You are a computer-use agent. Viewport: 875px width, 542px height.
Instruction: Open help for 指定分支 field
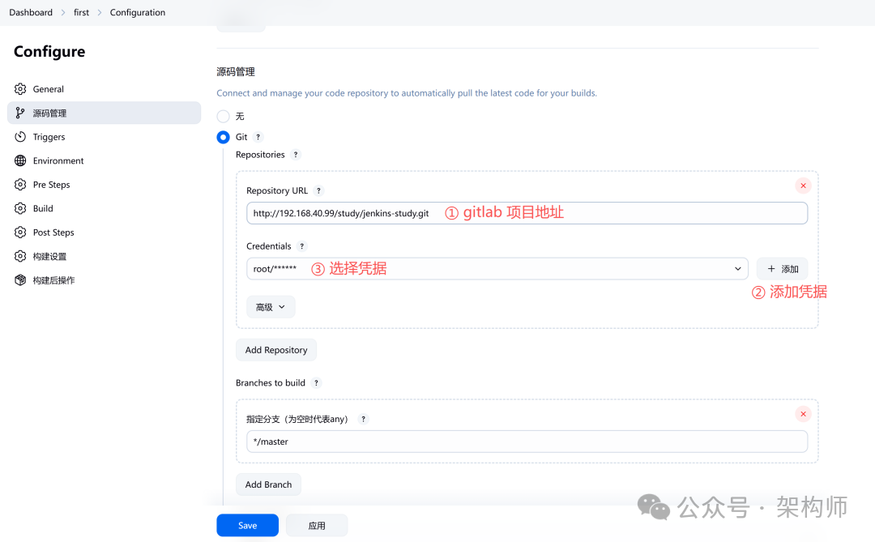[363, 419]
